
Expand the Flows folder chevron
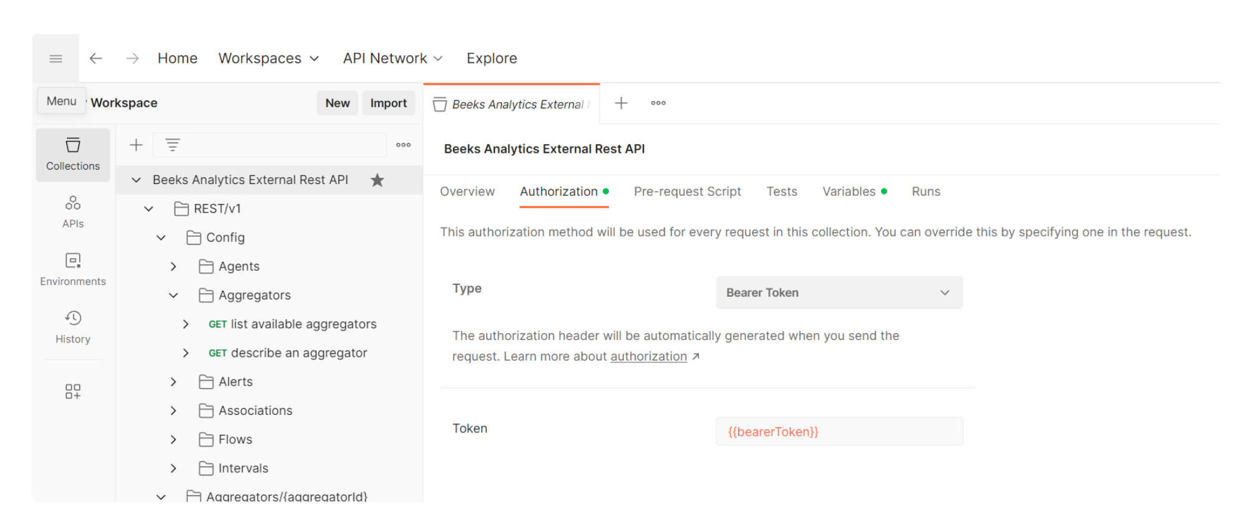[x=173, y=440]
